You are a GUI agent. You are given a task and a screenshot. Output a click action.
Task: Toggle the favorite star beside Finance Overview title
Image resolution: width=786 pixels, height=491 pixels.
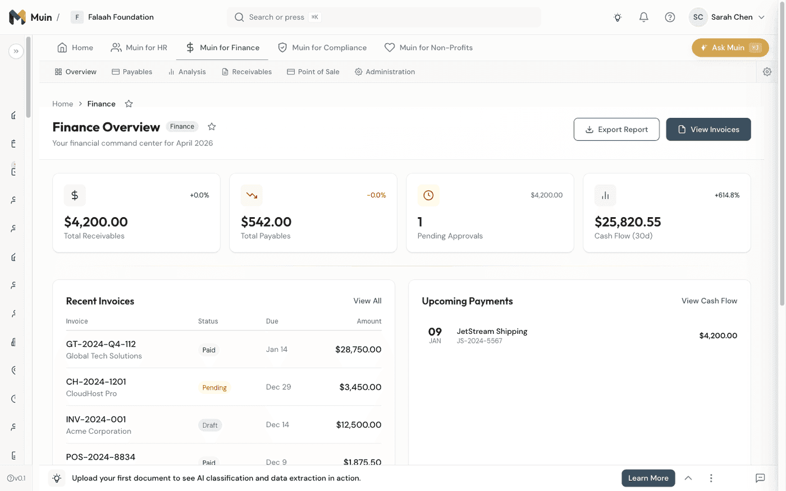(212, 126)
